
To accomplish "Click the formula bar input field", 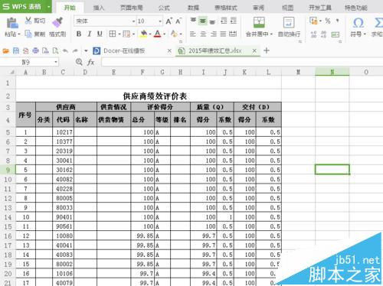I will (x=242, y=62).
